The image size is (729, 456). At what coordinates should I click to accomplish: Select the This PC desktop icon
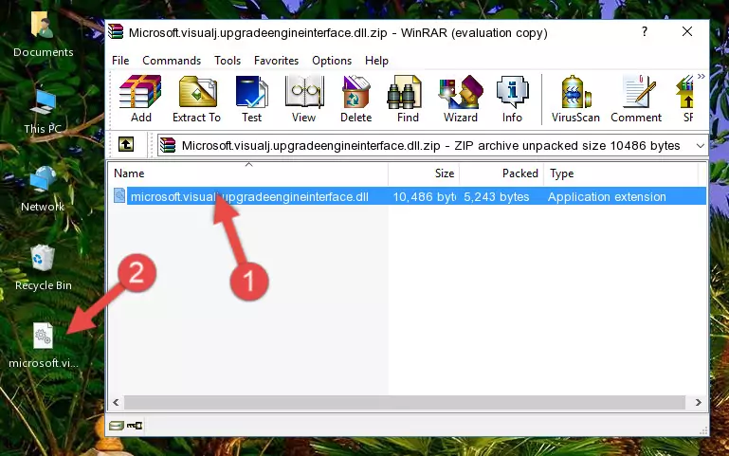43,112
